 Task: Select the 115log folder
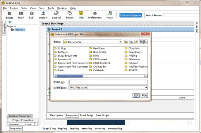click(60, 48)
